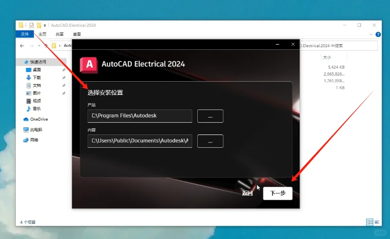Select 快速访问 in the navigation pane
This screenshot has width=390, height=239.
point(38,62)
